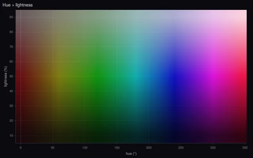
Task: Click the 150 tick label on the hue axis
Action: tap(117, 148)
